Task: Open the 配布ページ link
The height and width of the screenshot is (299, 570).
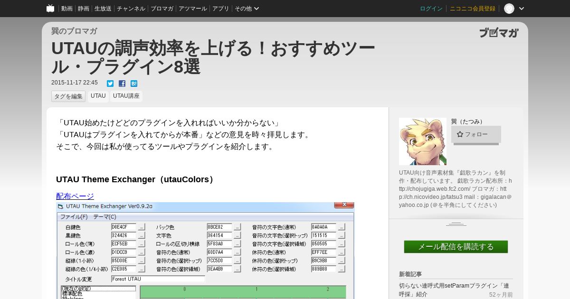Action: 75,196
